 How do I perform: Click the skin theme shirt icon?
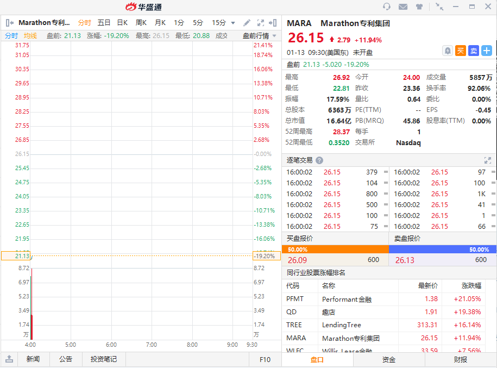click(419, 7)
